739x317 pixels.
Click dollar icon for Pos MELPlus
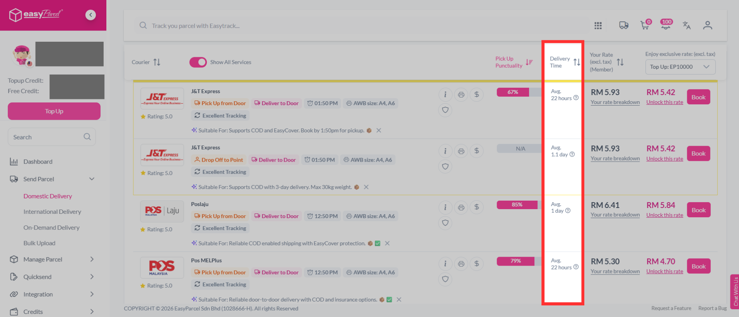477,264
